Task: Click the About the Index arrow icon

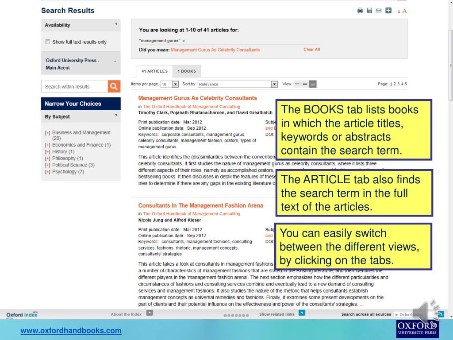Action: (150, 313)
